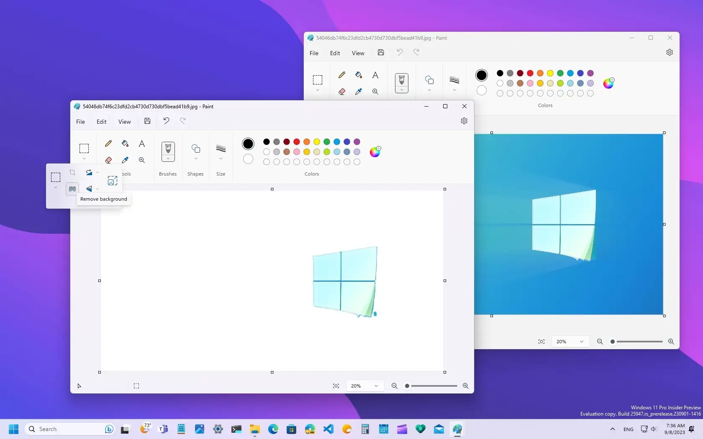The image size is (703, 439).
Task: Select Fill bucket tool in front Paint window
Action: 125,144
